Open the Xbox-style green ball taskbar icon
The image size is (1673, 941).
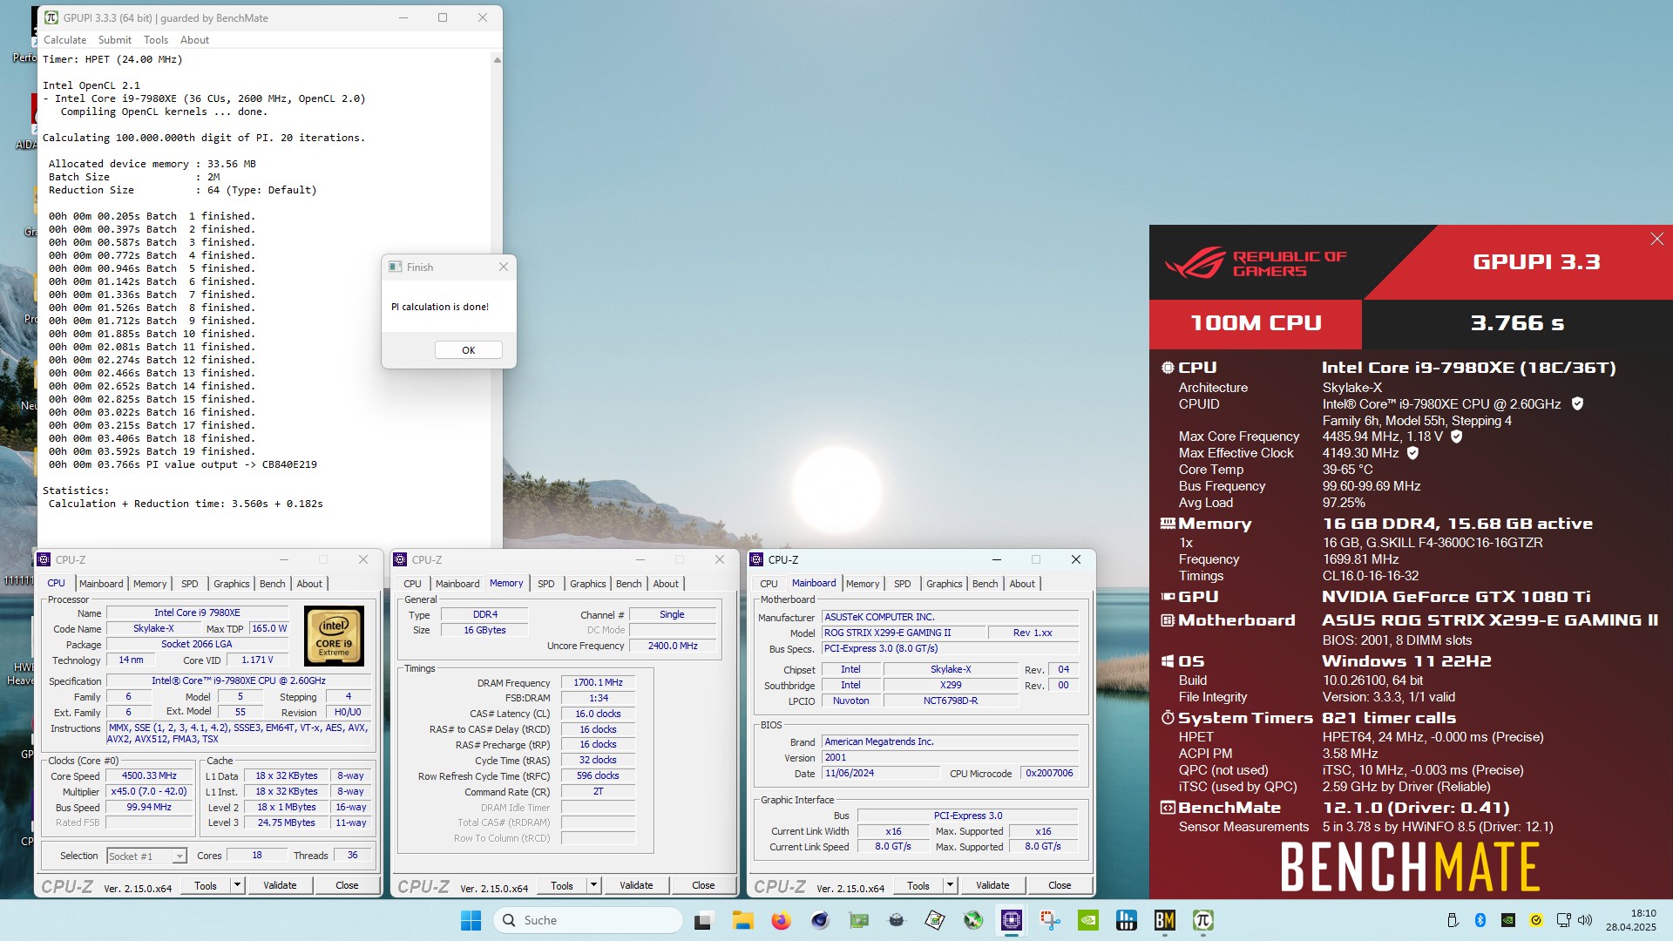pos(973,920)
